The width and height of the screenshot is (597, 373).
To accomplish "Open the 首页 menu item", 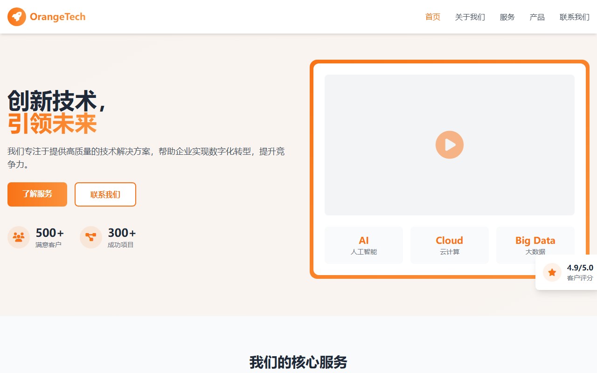I will click(x=432, y=17).
